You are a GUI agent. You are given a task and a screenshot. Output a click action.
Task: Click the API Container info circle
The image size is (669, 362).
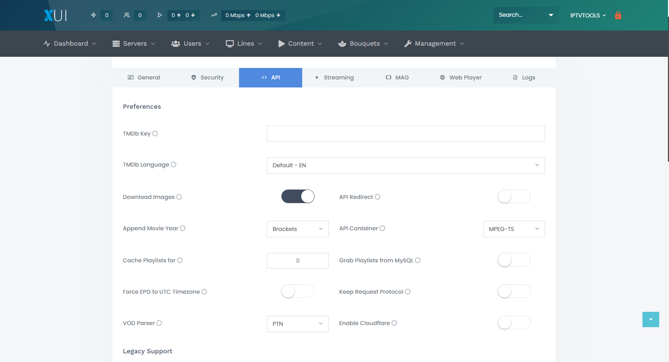coord(382,228)
